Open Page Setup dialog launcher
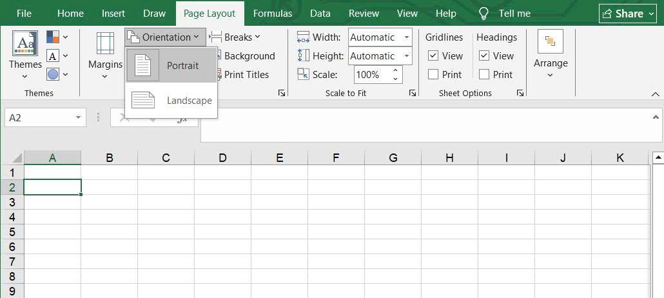 [x=282, y=94]
